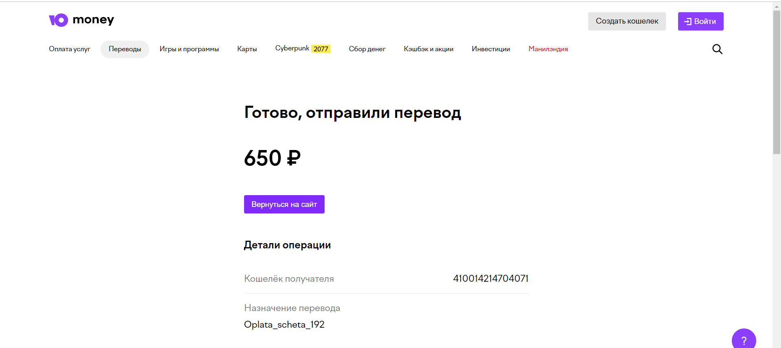Click the yellow 2077 badge

(321, 49)
